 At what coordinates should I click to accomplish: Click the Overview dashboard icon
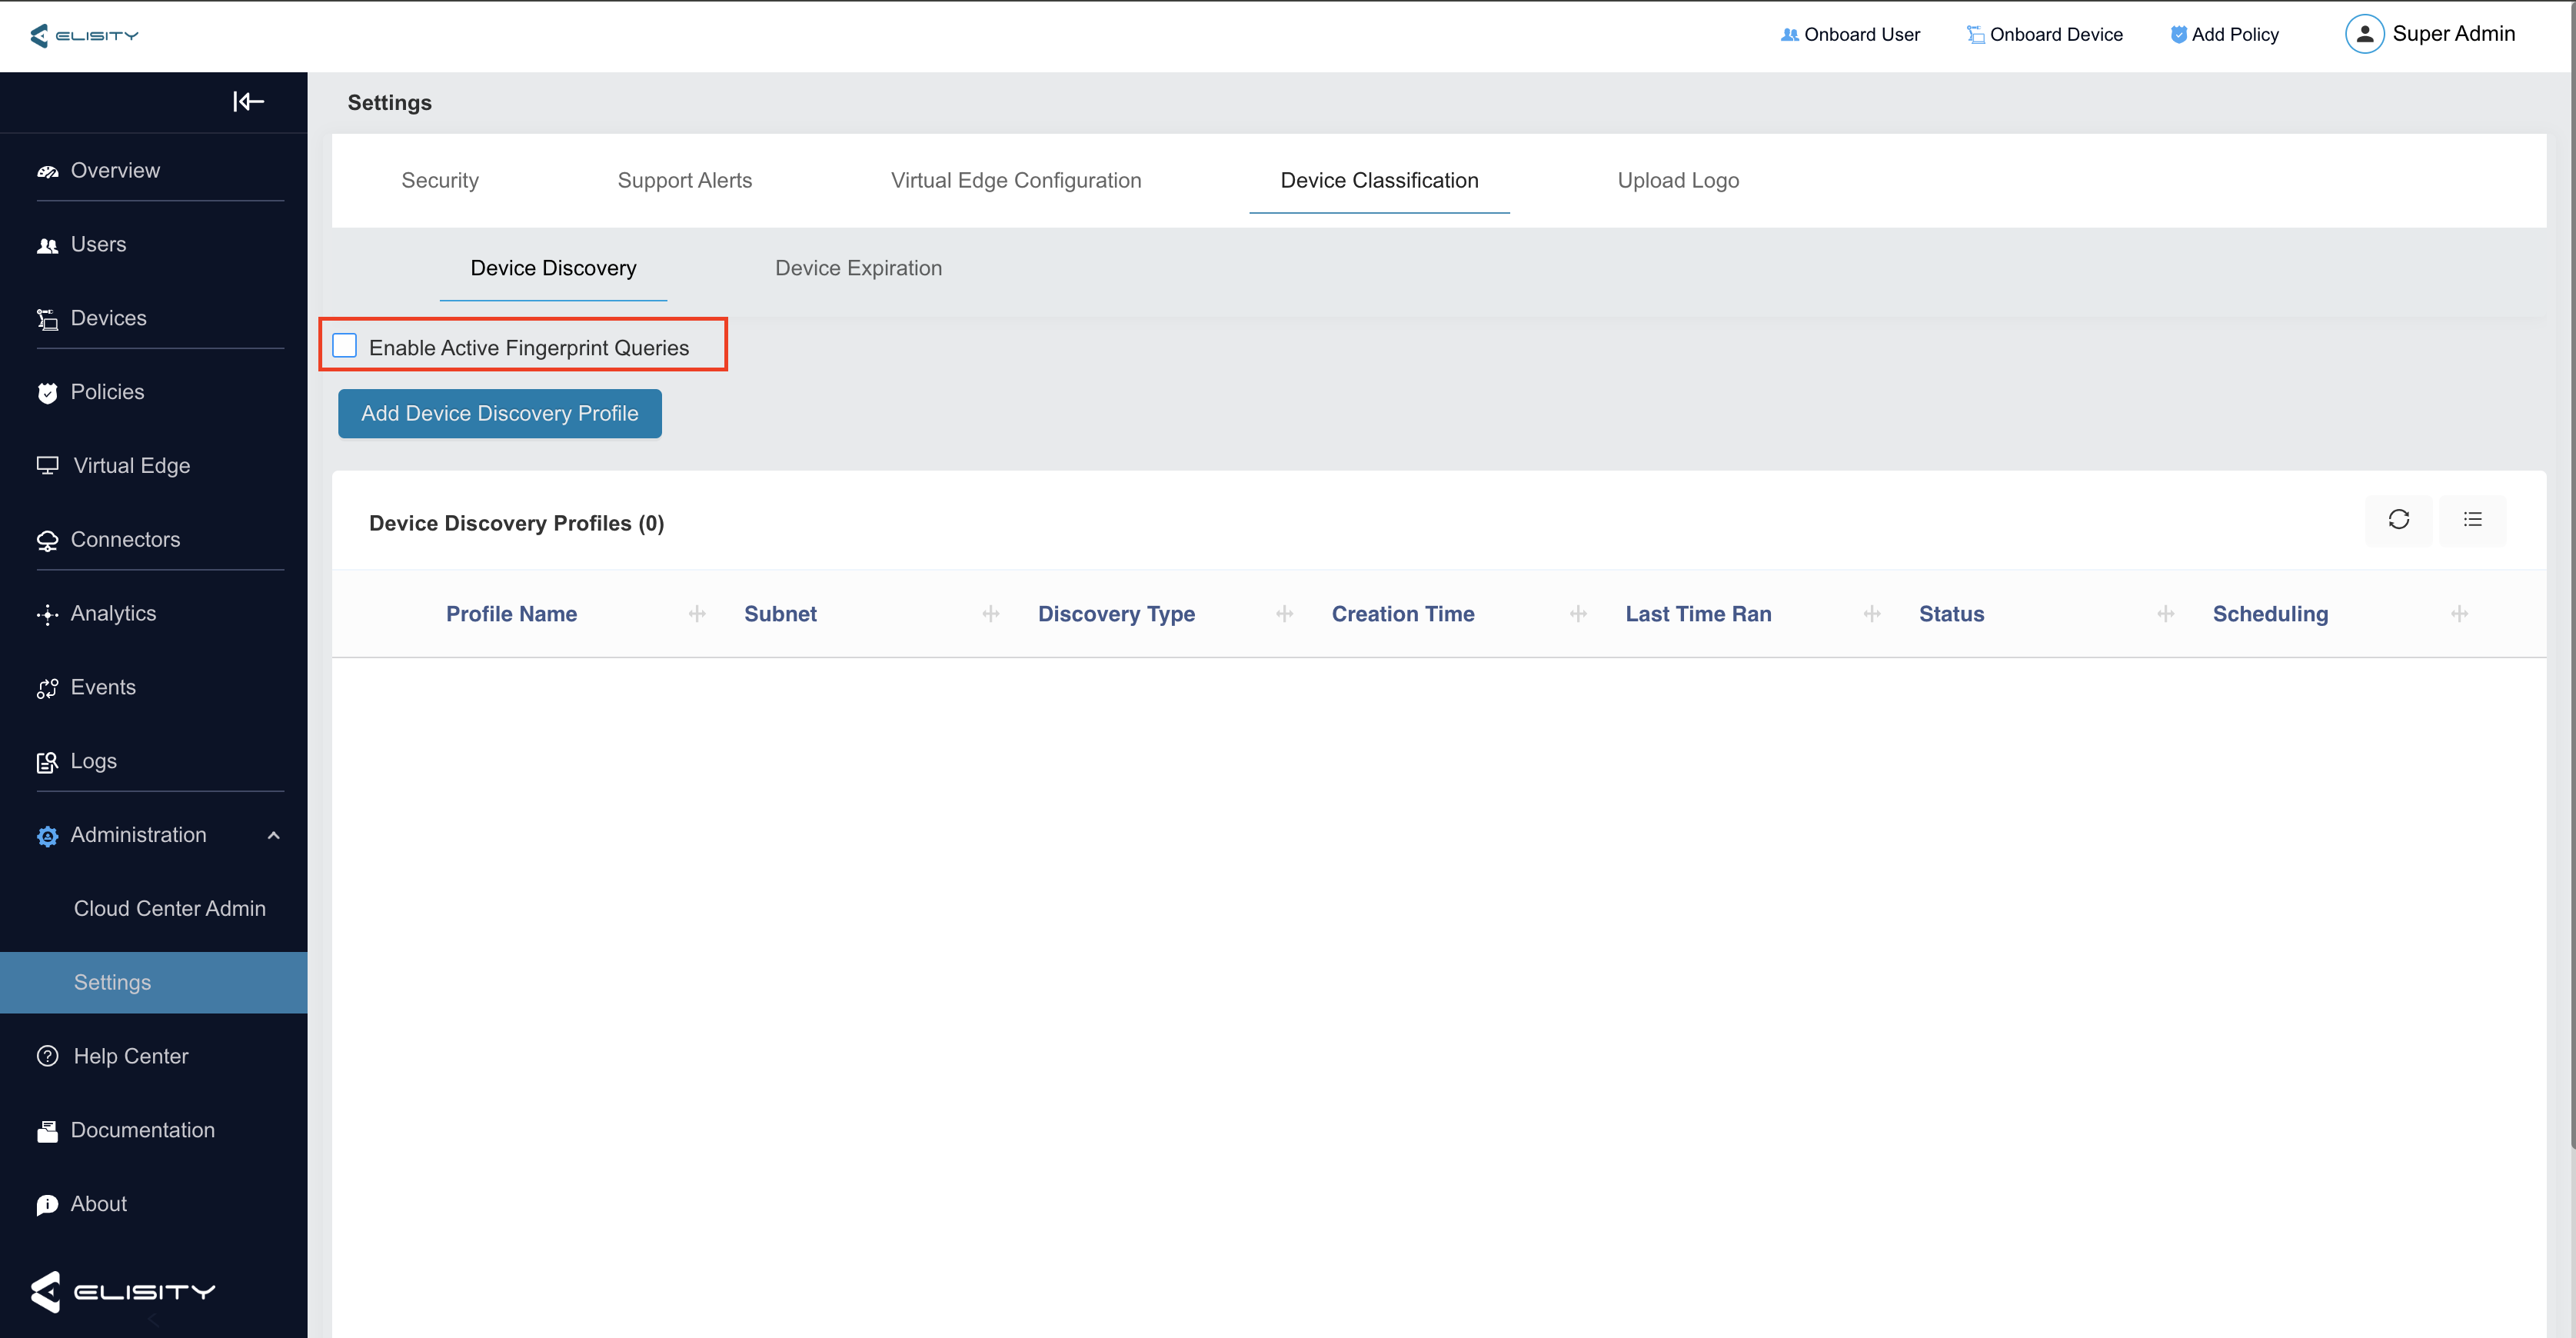[x=47, y=171]
